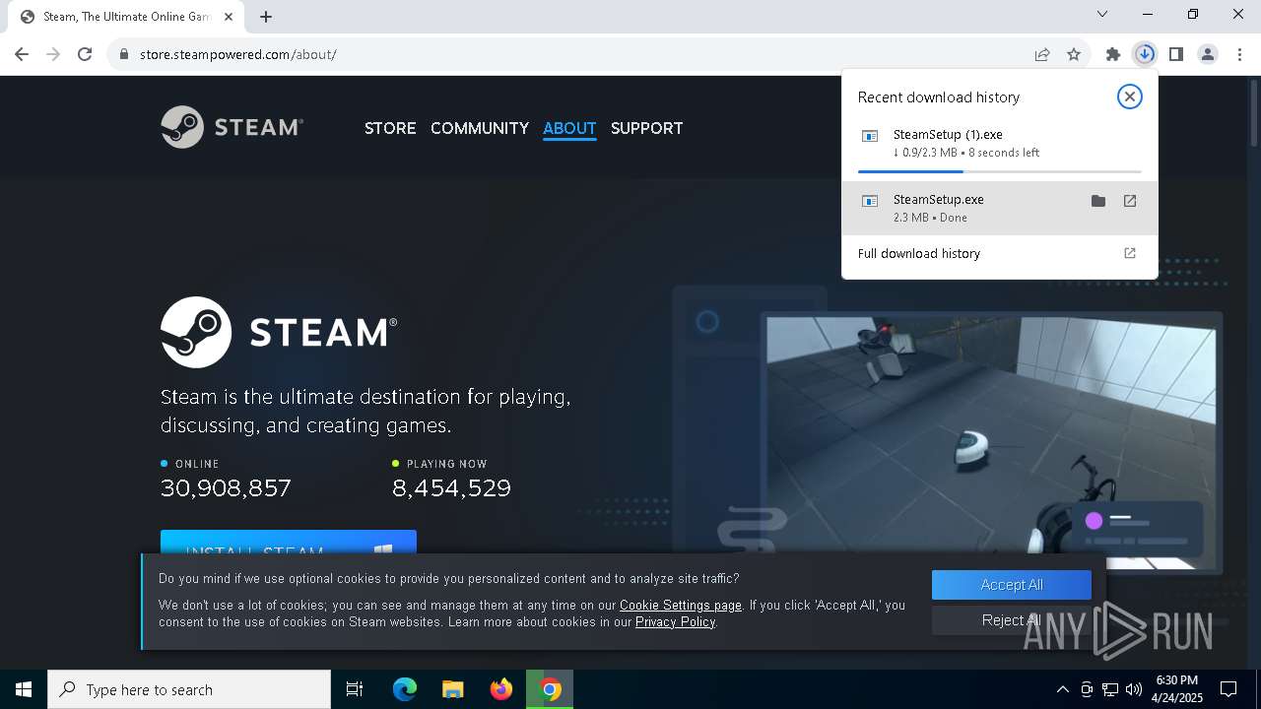Image resolution: width=1261 pixels, height=709 pixels.
Task: Launch Firefox from the taskbar
Action: (x=501, y=689)
